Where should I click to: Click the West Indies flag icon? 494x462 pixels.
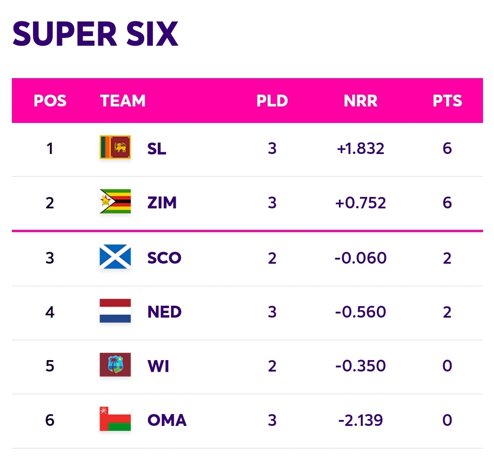coord(115,365)
